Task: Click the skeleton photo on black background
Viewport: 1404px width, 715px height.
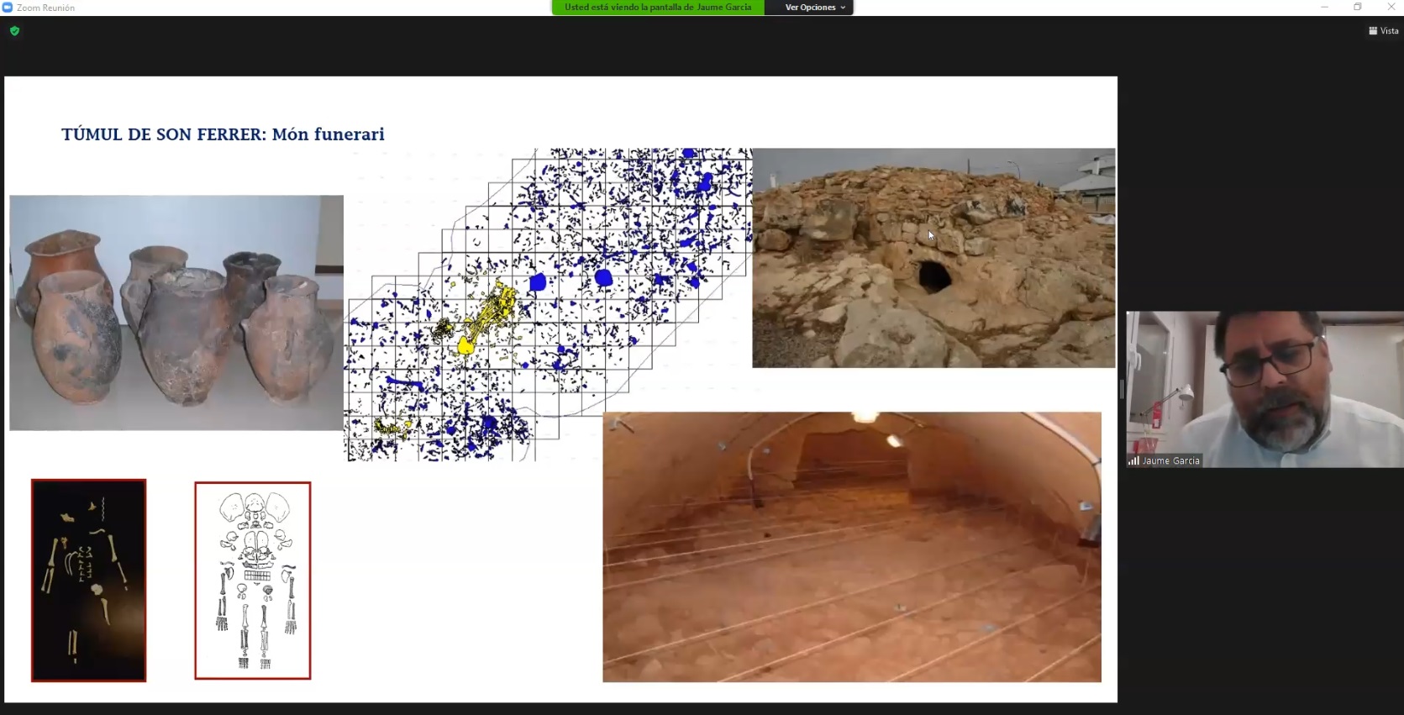Action: click(x=89, y=580)
